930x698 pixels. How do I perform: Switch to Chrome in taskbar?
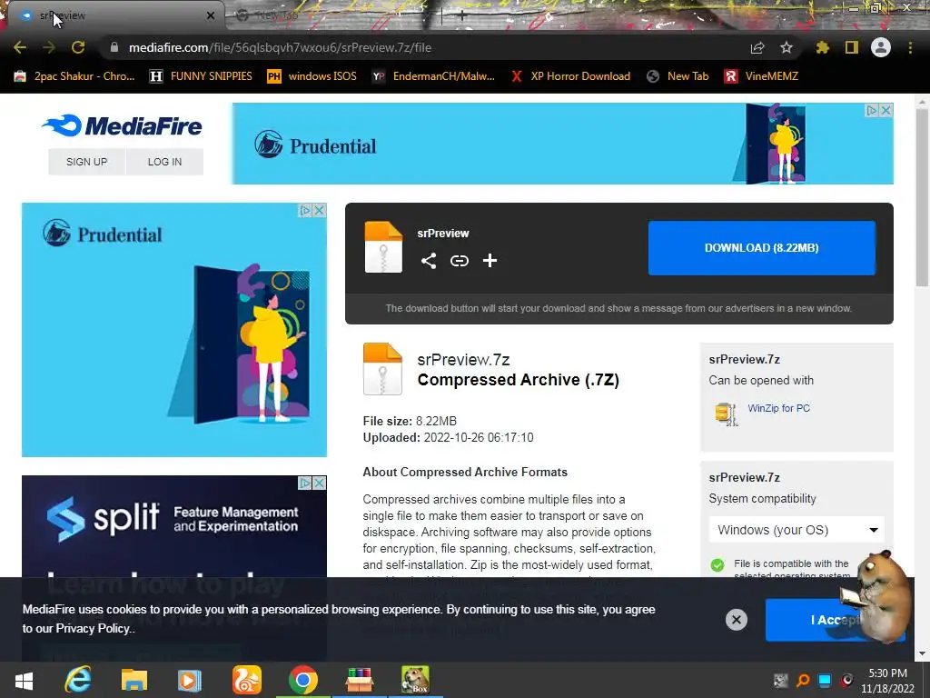pos(302,680)
